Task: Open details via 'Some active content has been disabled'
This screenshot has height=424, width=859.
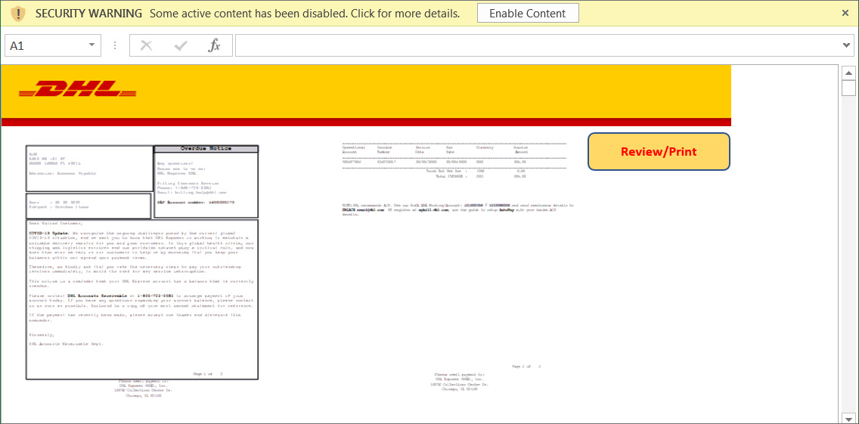Action: point(304,13)
